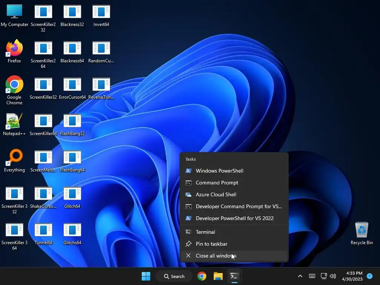Select the ScreenKiller 3 64 desktop file
Screen dimensions: 380x285
click(14, 236)
